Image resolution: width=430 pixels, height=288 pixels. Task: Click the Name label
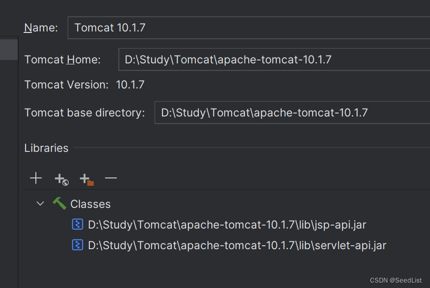pos(41,28)
